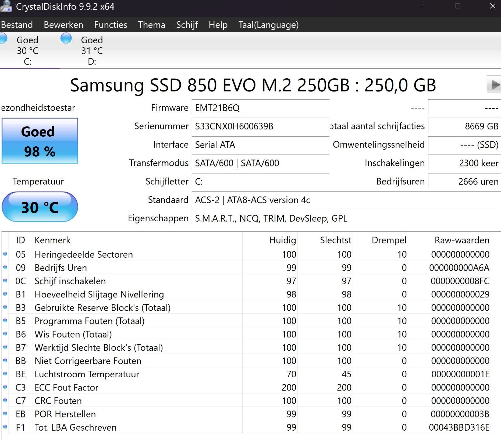This screenshot has height=440, width=501.
Task: Close the CrystalDiskInfo window
Action: pyautogui.click(x=493, y=6)
